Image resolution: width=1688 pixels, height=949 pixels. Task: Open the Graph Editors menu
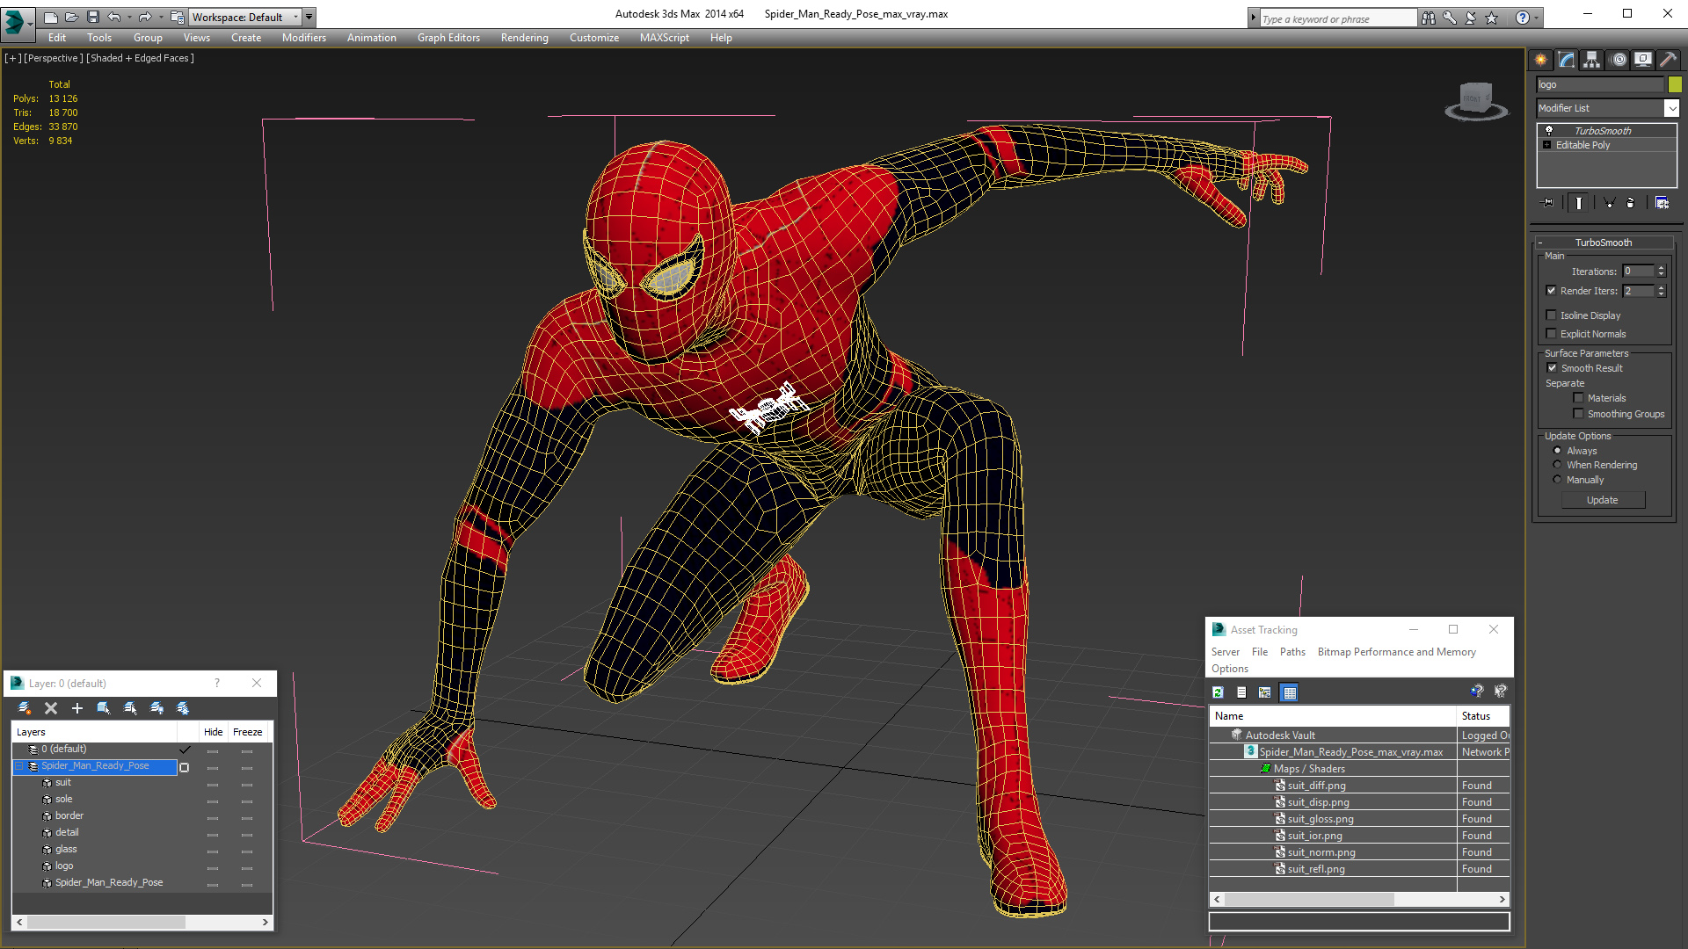click(448, 38)
